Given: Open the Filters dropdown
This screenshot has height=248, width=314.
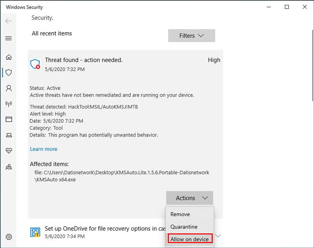Looking at the screenshot, I should pos(192,35).
